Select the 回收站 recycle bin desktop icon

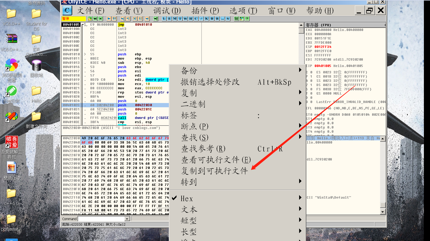(36, 68)
